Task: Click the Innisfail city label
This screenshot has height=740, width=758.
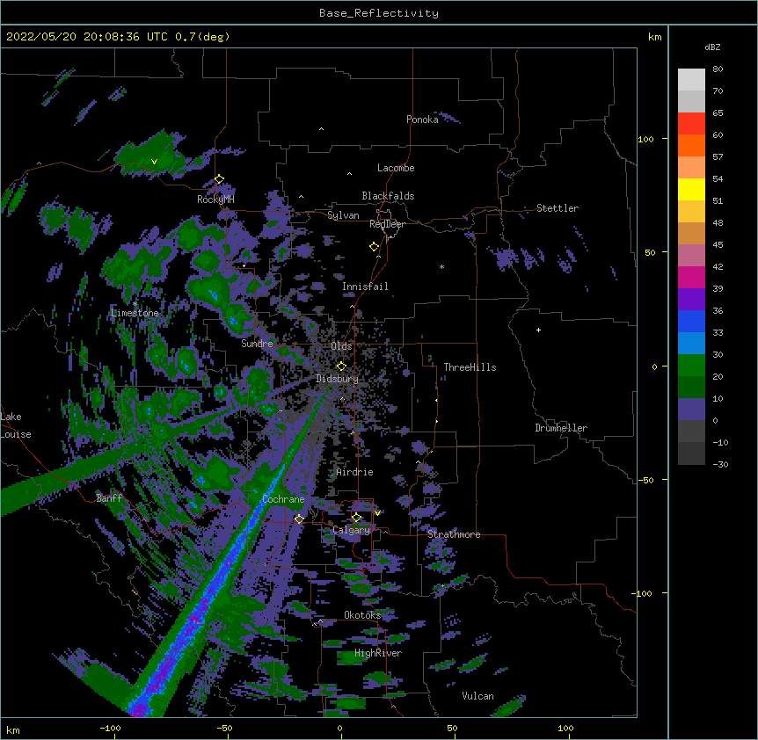Action: pyautogui.click(x=365, y=287)
